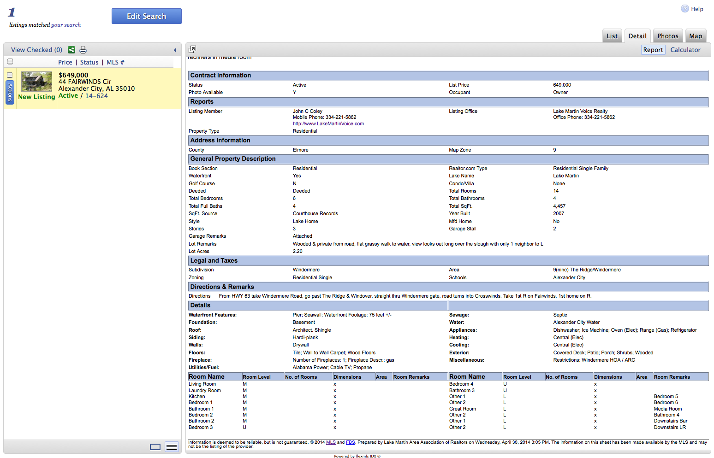Click the listing house photo thumbnail
Screen dimensions: 714x458
[x=36, y=82]
